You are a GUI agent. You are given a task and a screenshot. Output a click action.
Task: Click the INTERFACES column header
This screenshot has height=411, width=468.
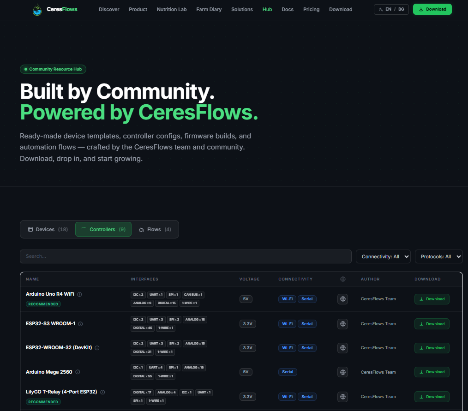pyautogui.click(x=144, y=279)
